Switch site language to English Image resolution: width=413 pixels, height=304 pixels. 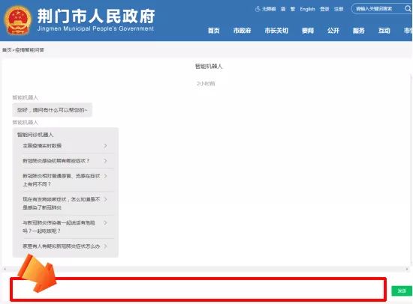pyautogui.click(x=307, y=9)
